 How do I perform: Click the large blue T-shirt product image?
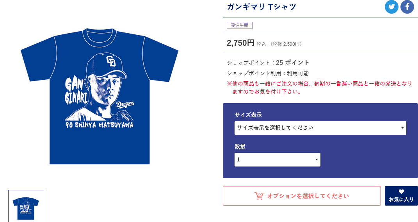(100, 96)
